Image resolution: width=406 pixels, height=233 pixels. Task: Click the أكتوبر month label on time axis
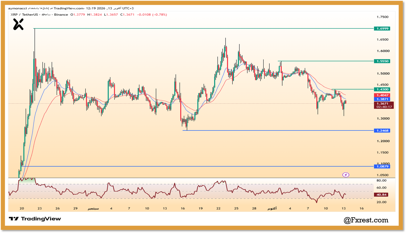[272, 208]
